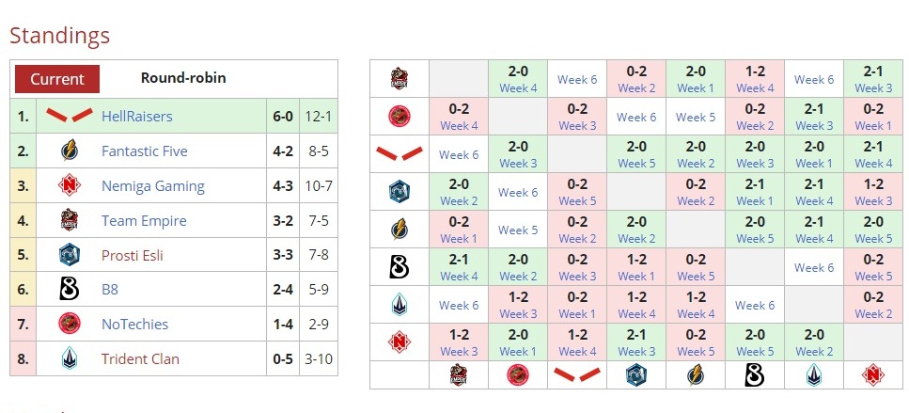This screenshot has height=413, width=909.
Task: Click the Nemiga logo in crosstable bottom row
Action: (872, 375)
